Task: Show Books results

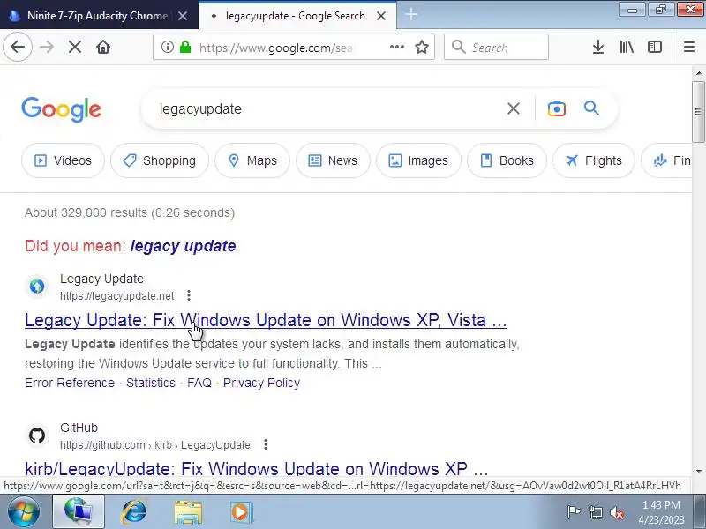Action: [x=507, y=160]
